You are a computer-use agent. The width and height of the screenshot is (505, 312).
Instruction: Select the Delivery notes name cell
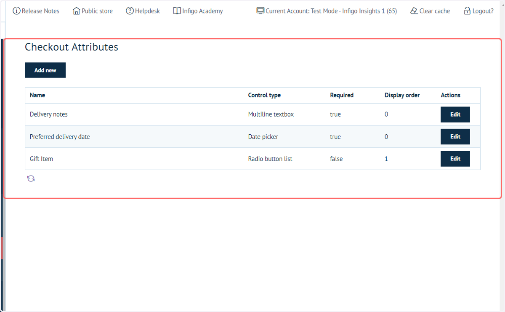[x=49, y=115]
